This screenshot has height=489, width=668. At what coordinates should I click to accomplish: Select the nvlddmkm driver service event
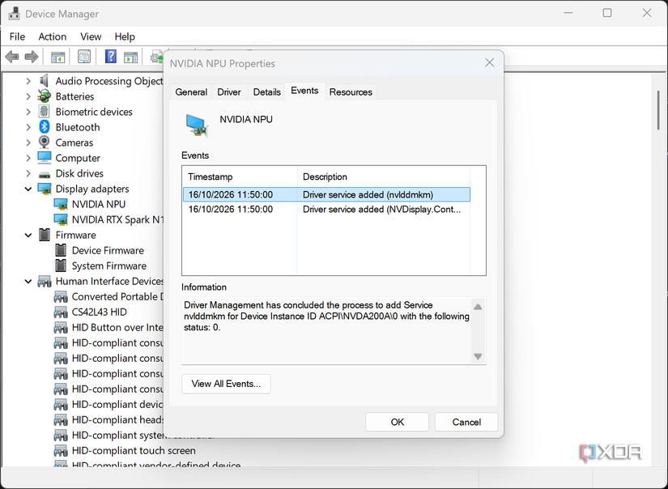click(x=327, y=194)
